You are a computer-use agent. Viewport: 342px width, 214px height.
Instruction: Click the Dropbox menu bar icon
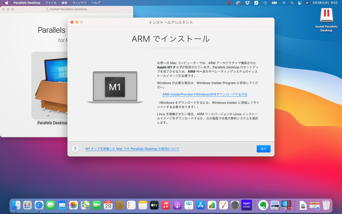[x=247, y=3]
